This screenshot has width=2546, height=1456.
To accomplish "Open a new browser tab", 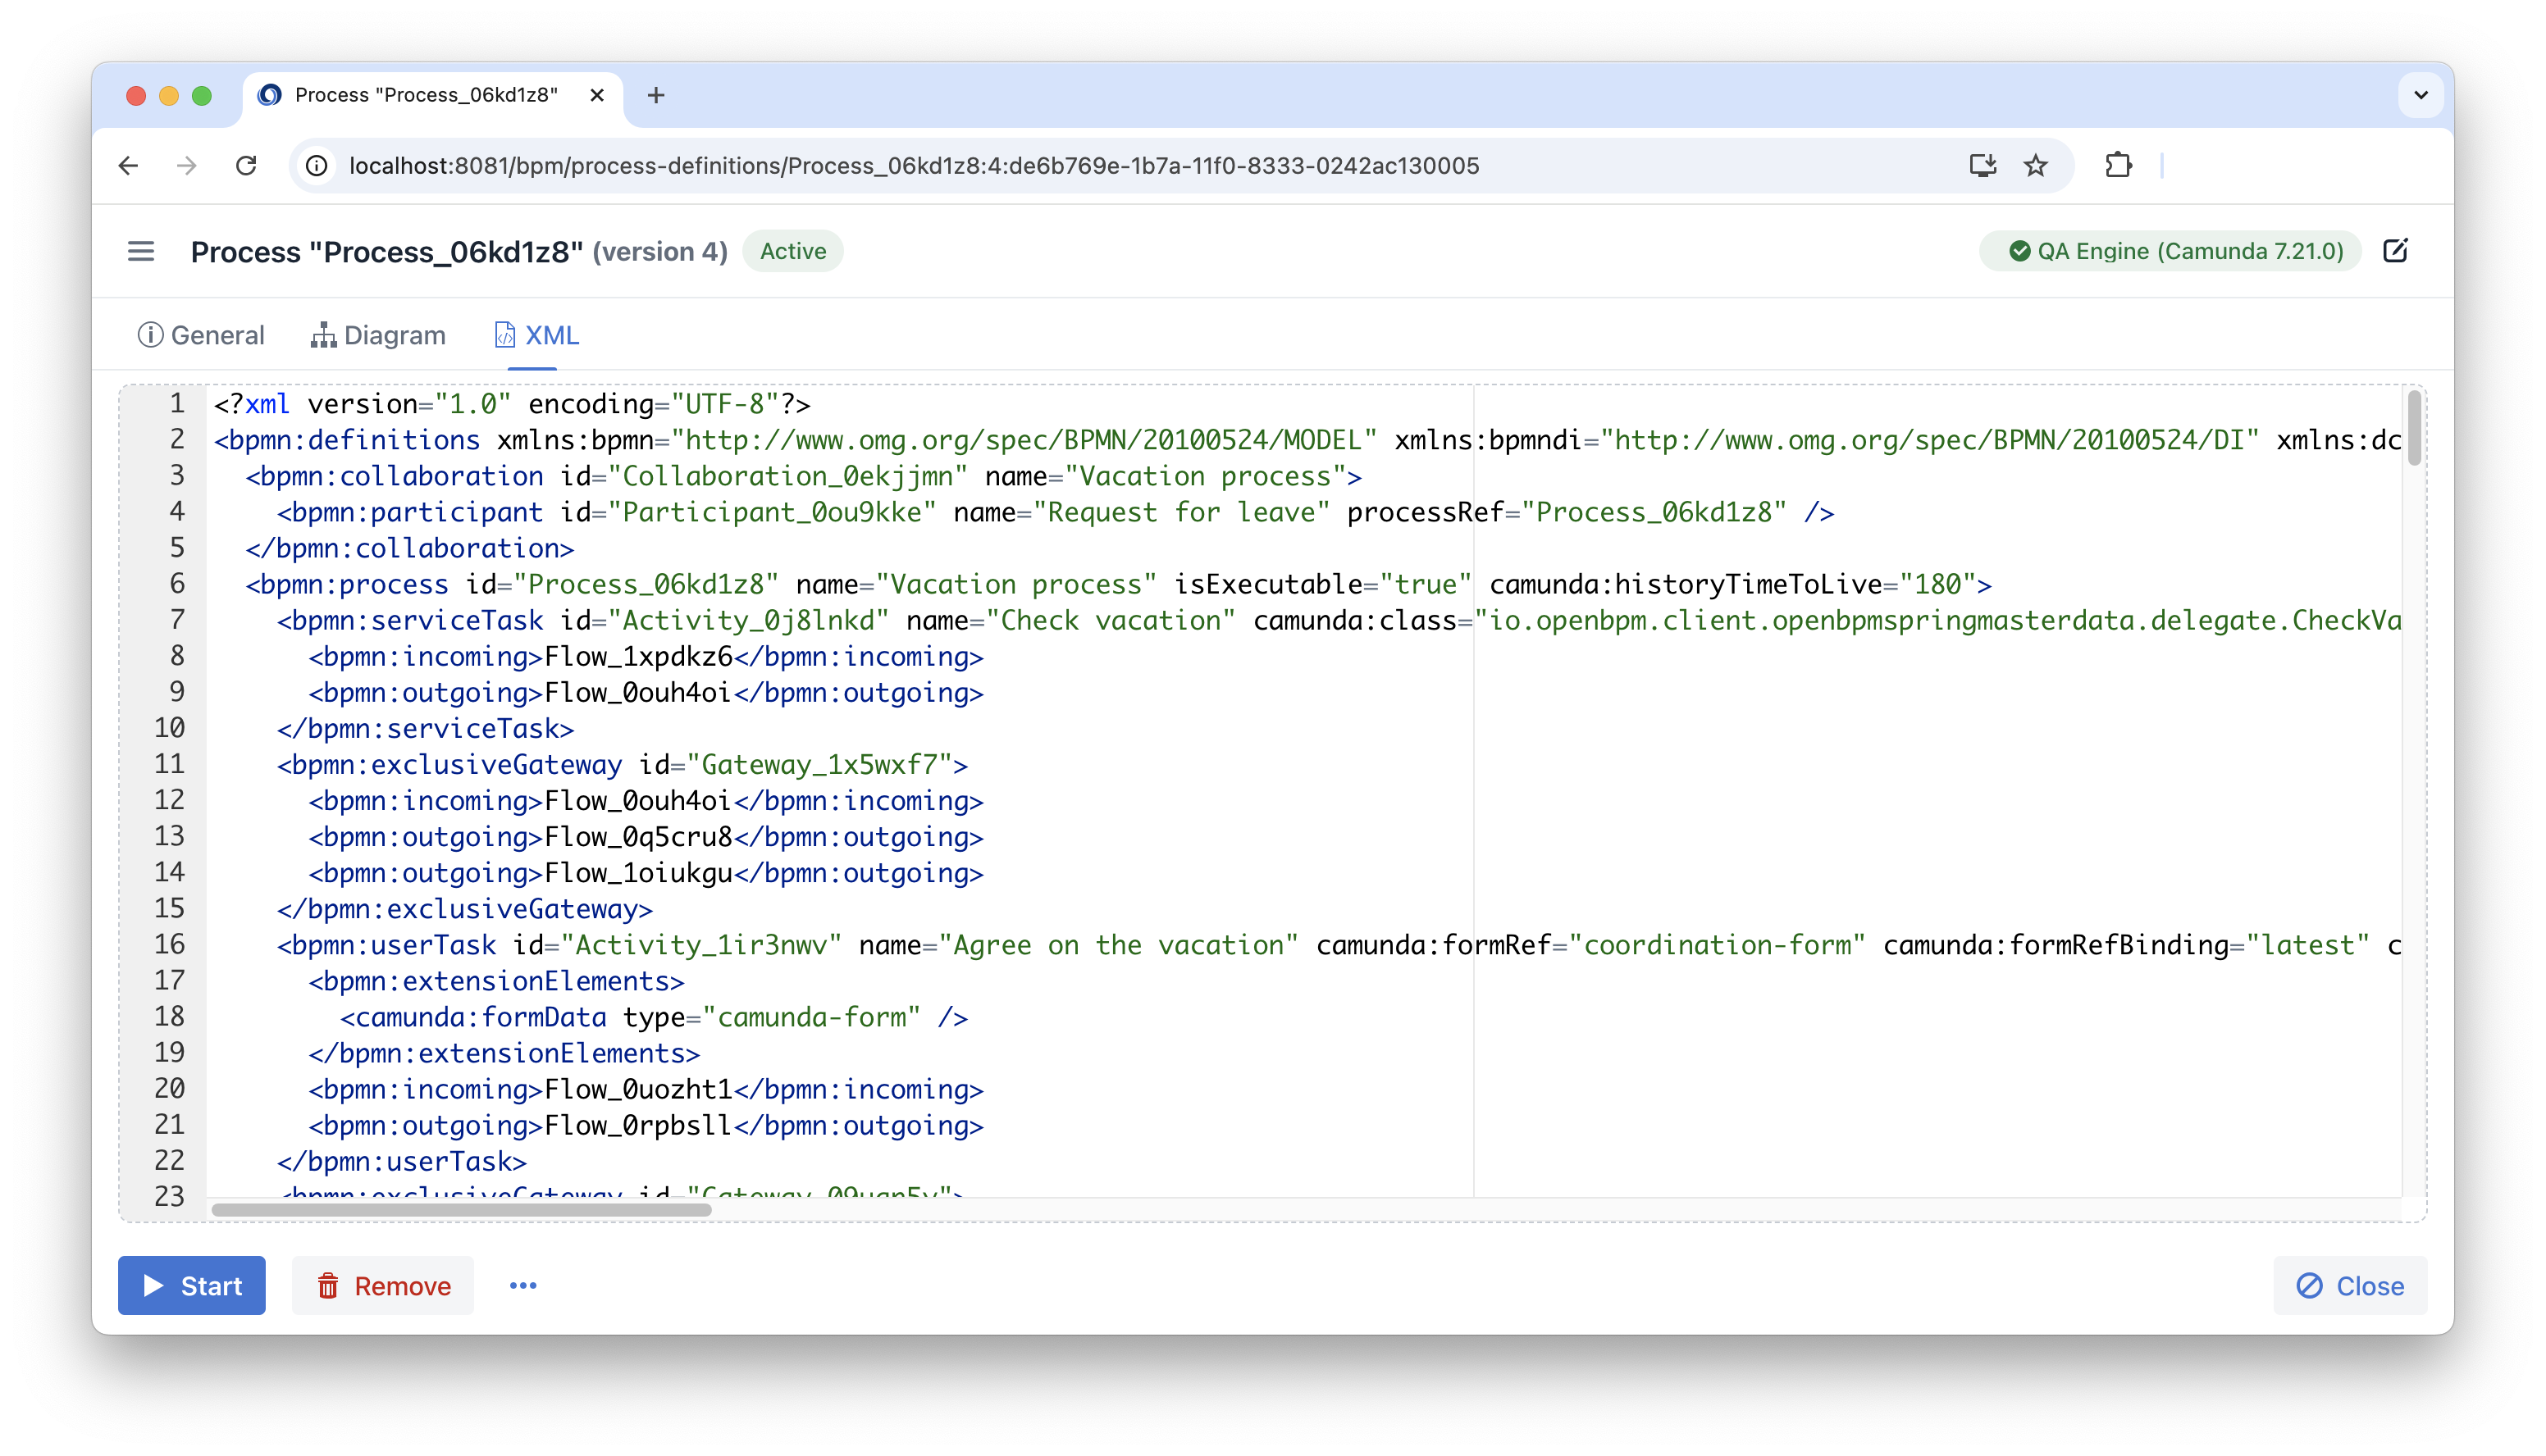I will [x=656, y=95].
